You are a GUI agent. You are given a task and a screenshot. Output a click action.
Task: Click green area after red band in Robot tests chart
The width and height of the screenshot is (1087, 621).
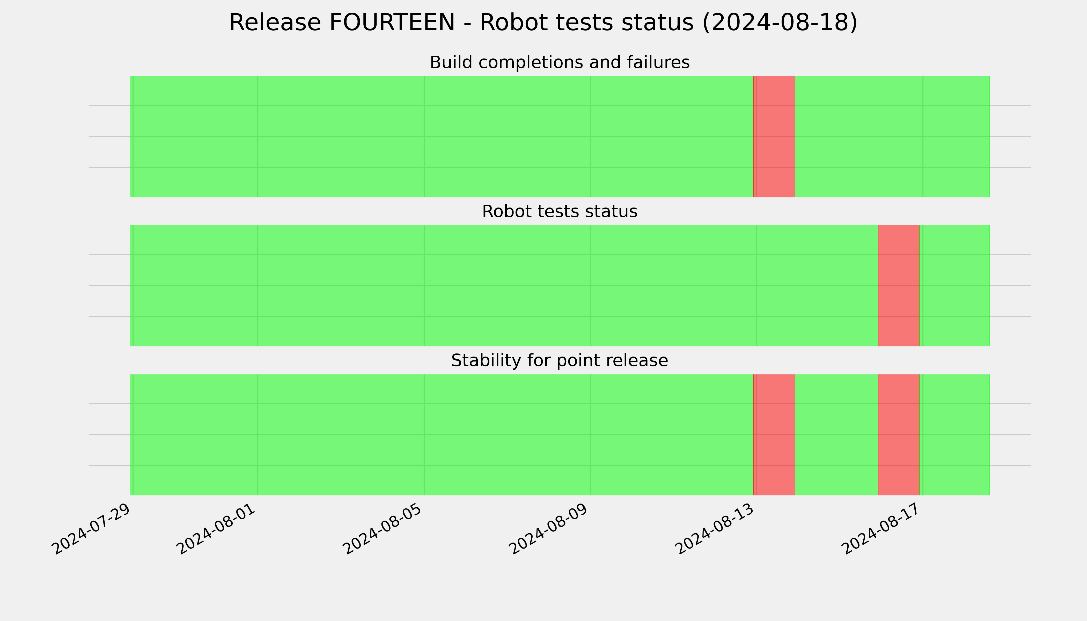954,286
